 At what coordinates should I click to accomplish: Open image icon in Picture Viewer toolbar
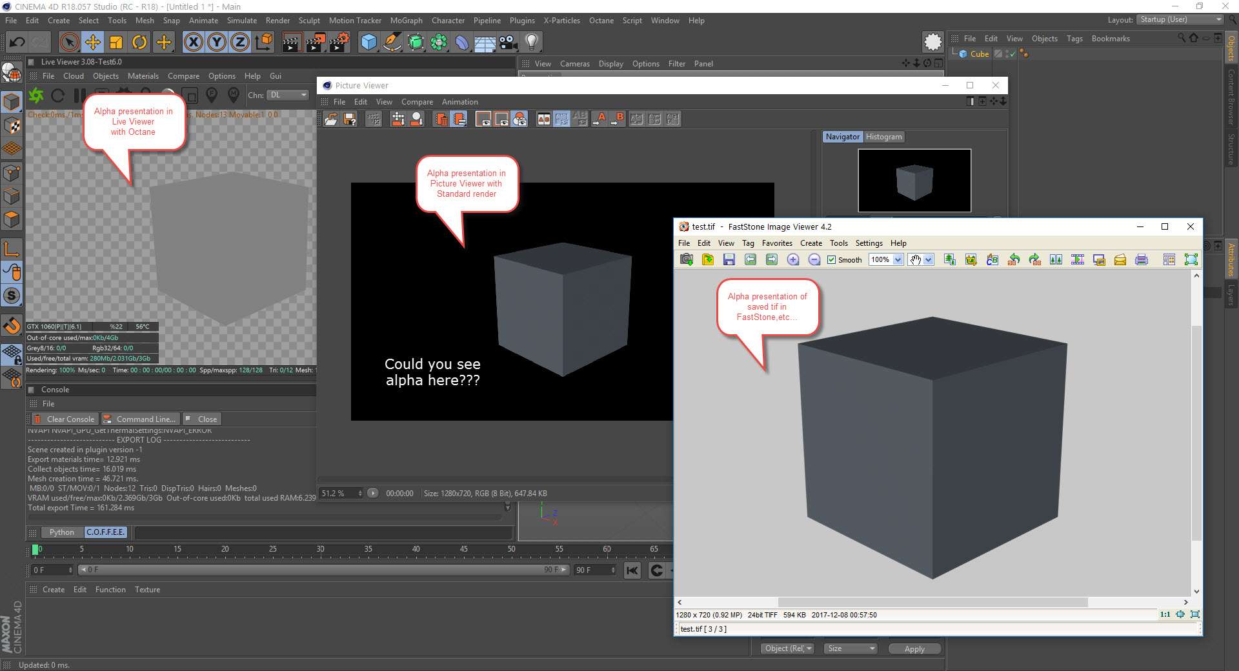[331, 119]
